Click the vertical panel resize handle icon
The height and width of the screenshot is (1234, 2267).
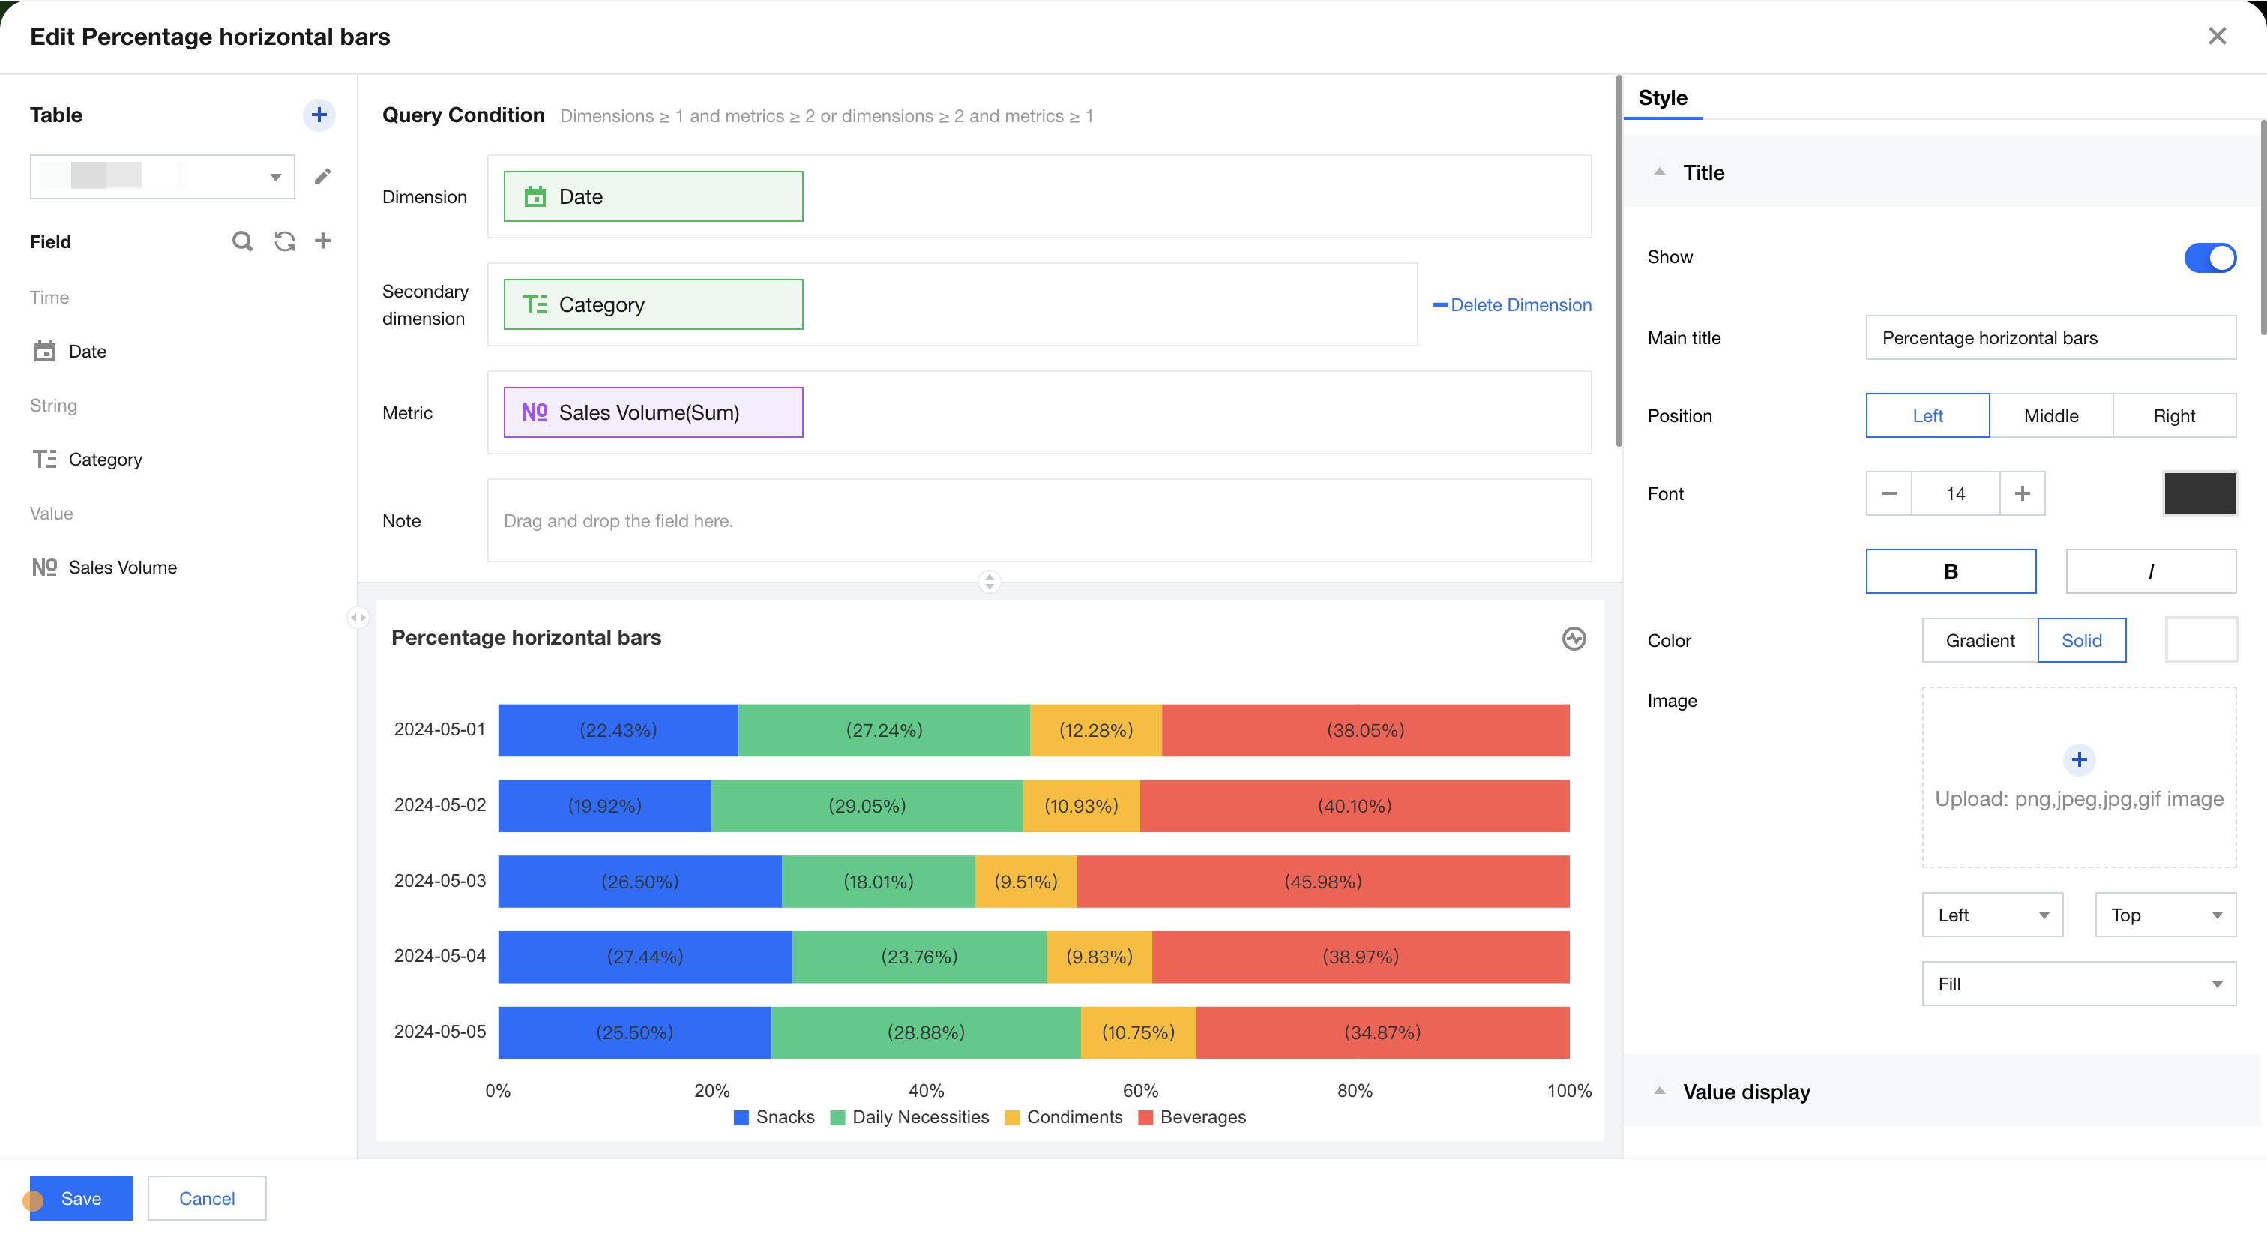point(989,582)
